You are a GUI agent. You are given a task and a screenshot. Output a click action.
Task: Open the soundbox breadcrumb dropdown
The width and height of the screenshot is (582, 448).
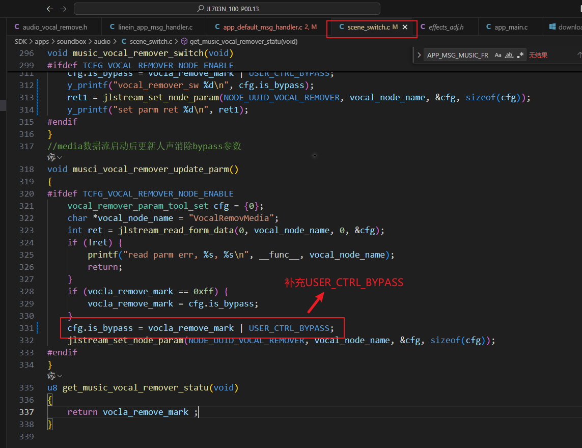71,42
